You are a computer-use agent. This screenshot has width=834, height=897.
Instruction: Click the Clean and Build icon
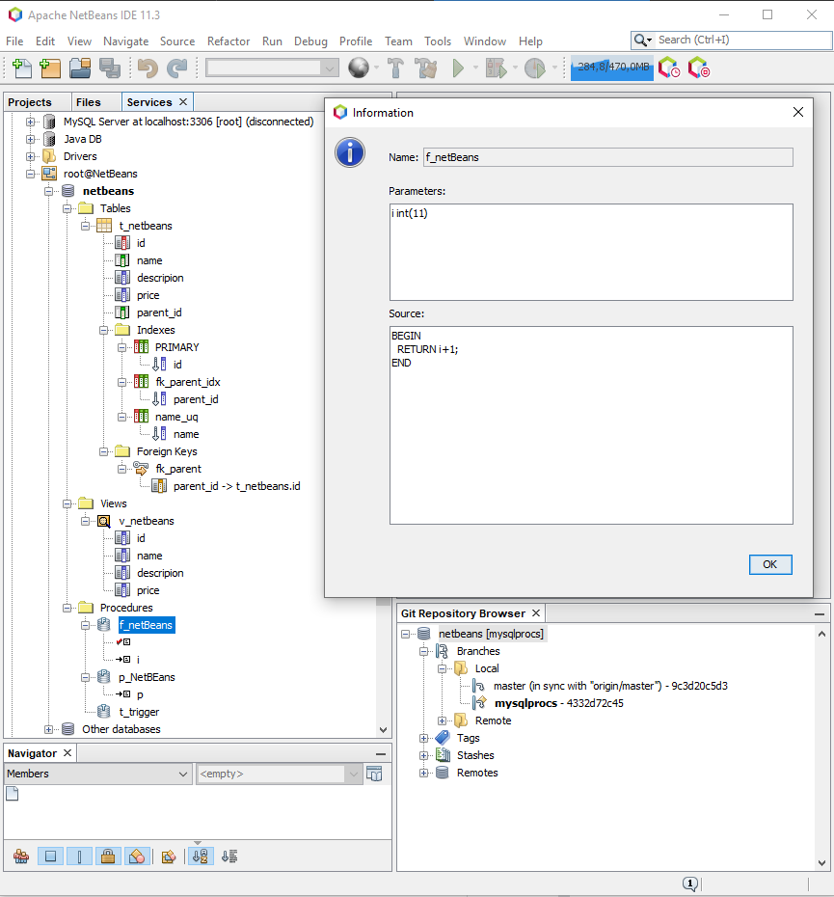[426, 68]
